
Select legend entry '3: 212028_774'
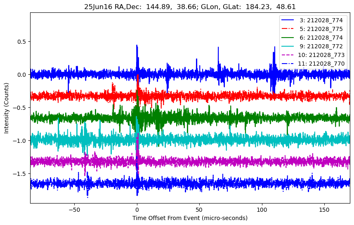pyautogui.click(x=313, y=20)
